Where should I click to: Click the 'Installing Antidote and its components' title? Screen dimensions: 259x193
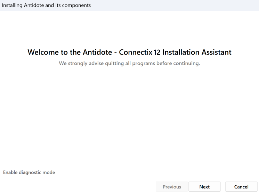pyautogui.click(x=46, y=6)
